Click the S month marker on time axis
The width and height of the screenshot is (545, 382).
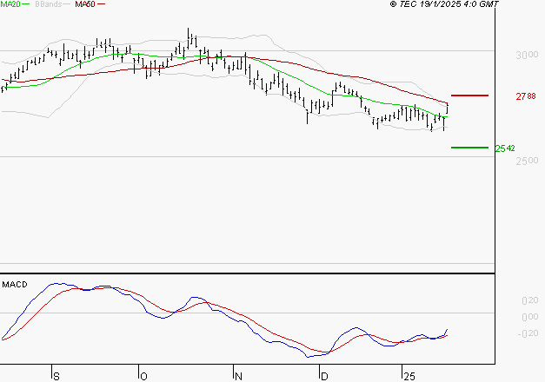[x=56, y=376]
